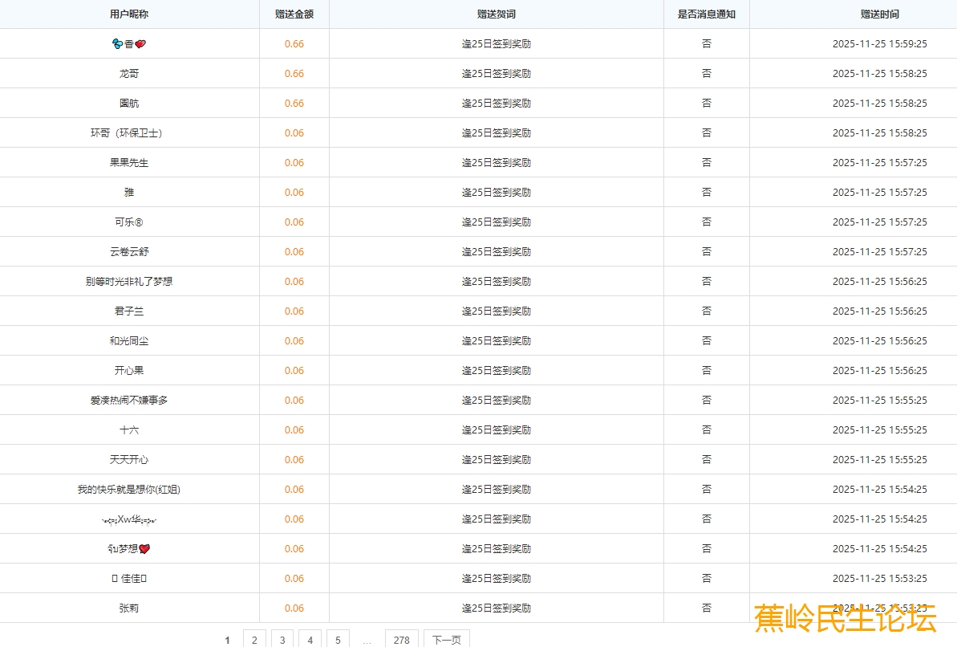Jump to page 4 of list

(310, 640)
